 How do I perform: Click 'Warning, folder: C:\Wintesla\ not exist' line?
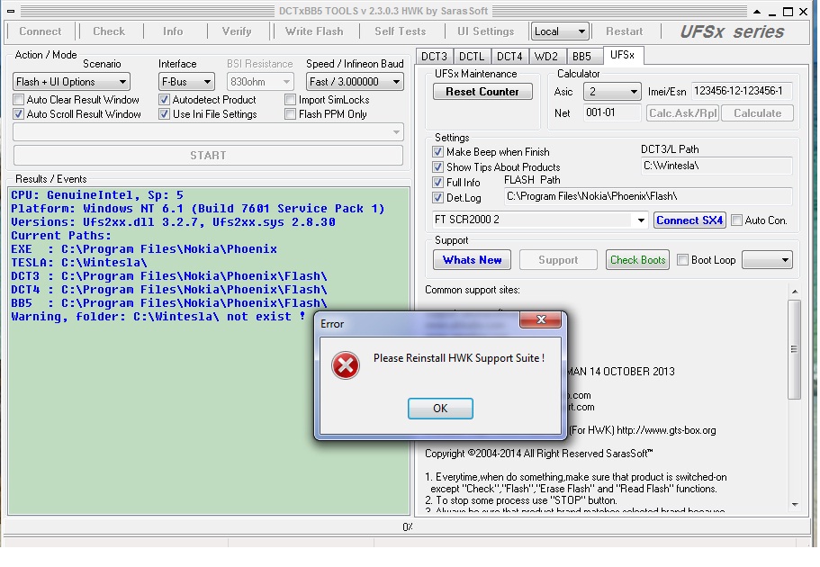coord(158,317)
